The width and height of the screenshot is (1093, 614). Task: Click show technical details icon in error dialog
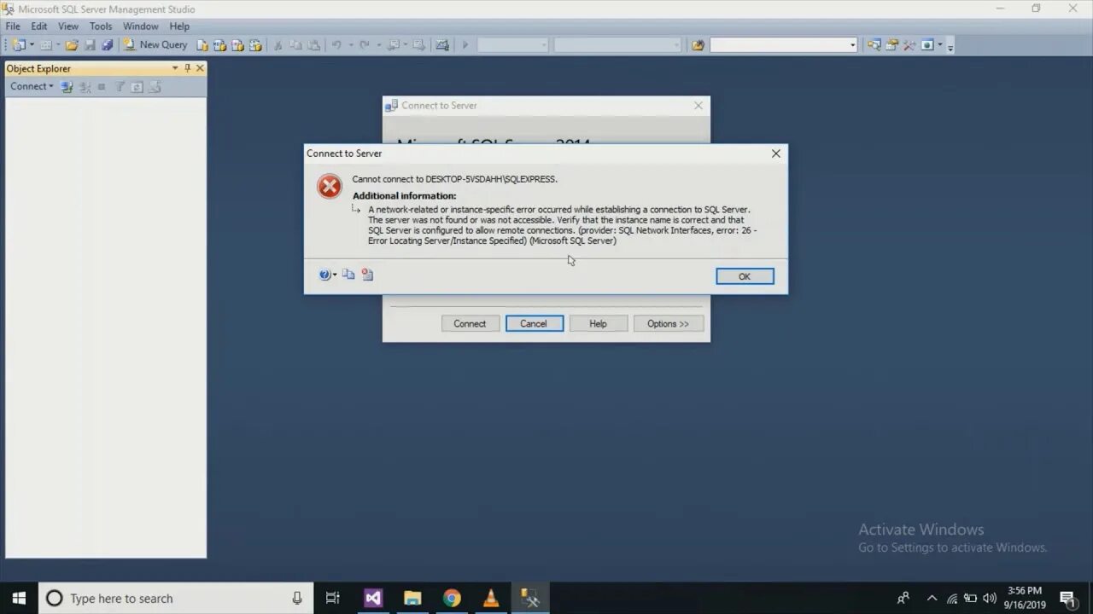coord(367,275)
